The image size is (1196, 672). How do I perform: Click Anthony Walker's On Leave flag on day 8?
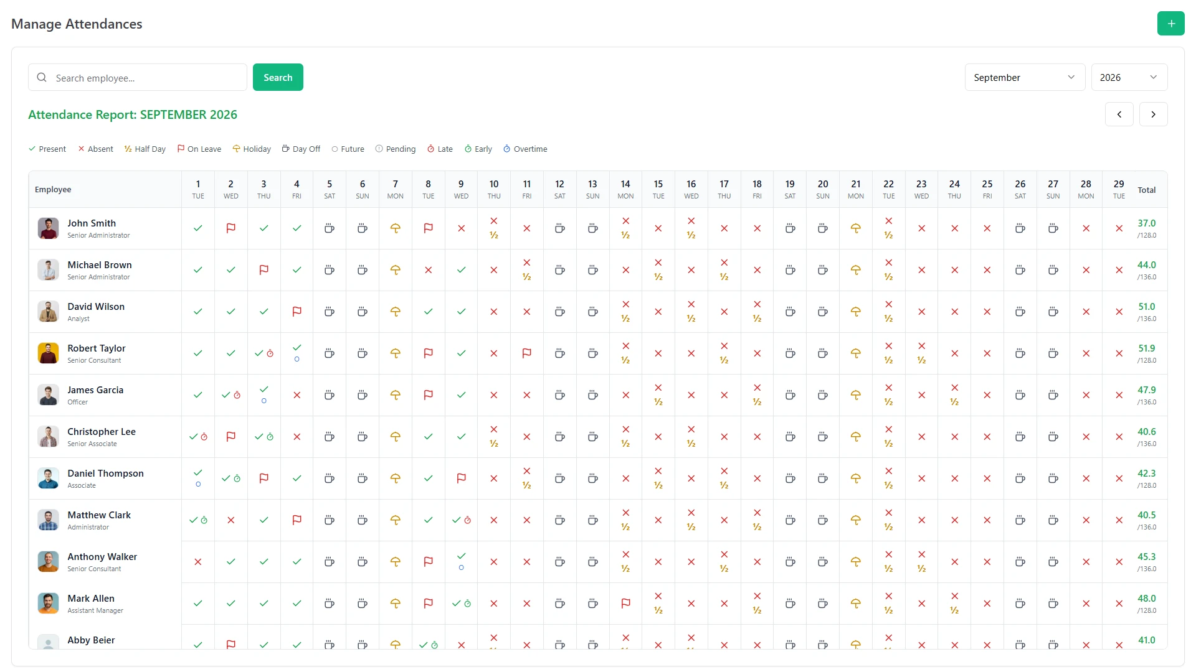pyautogui.click(x=429, y=562)
